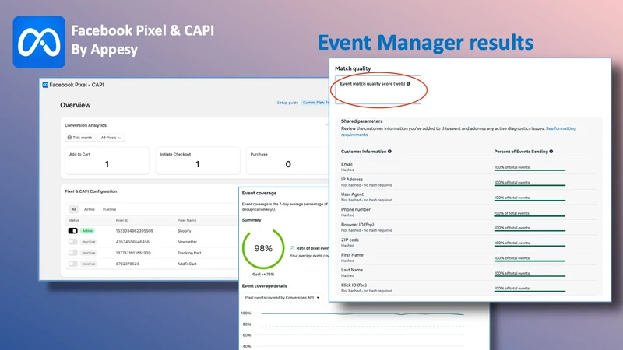This screenshot has height=350, width=623.
Task: Enable the Newsletter pixel toggle
Action: pyautogui.click(x=72, y=242)
